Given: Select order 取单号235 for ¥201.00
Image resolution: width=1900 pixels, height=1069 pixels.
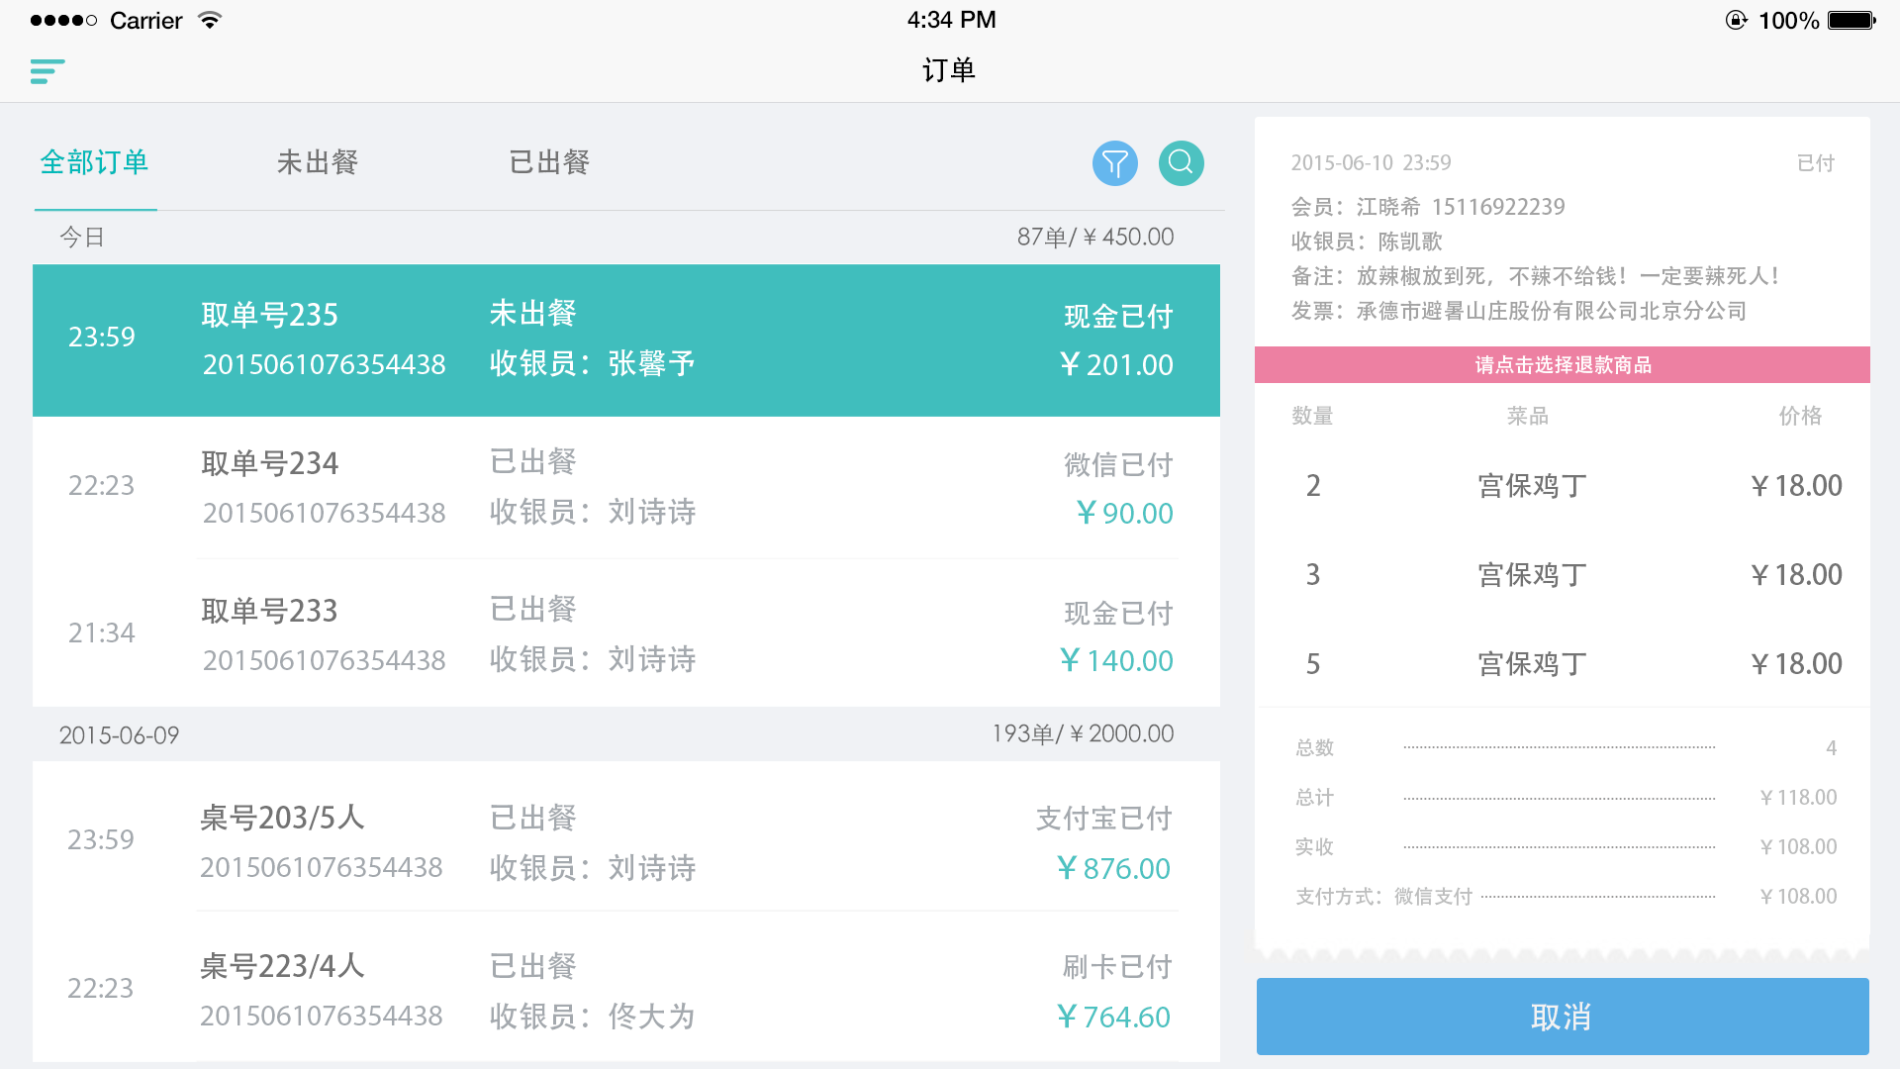Looking at the screenshot, I should coord(625,340).
